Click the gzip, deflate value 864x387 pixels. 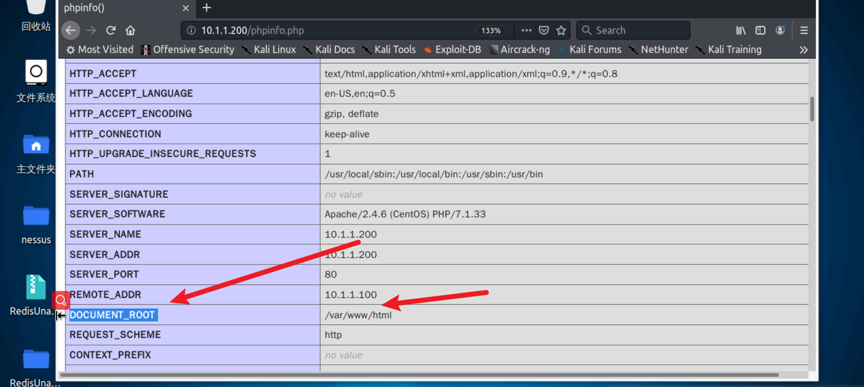(352, 114)
